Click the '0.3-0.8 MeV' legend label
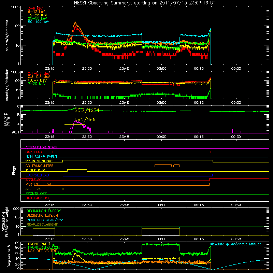 click(x=39, y=77)
